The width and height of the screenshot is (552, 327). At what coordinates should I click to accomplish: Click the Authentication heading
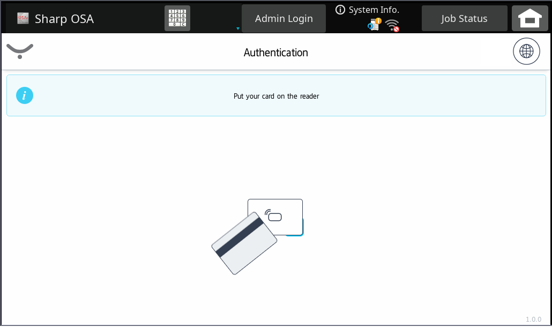[x=275, y=53]
